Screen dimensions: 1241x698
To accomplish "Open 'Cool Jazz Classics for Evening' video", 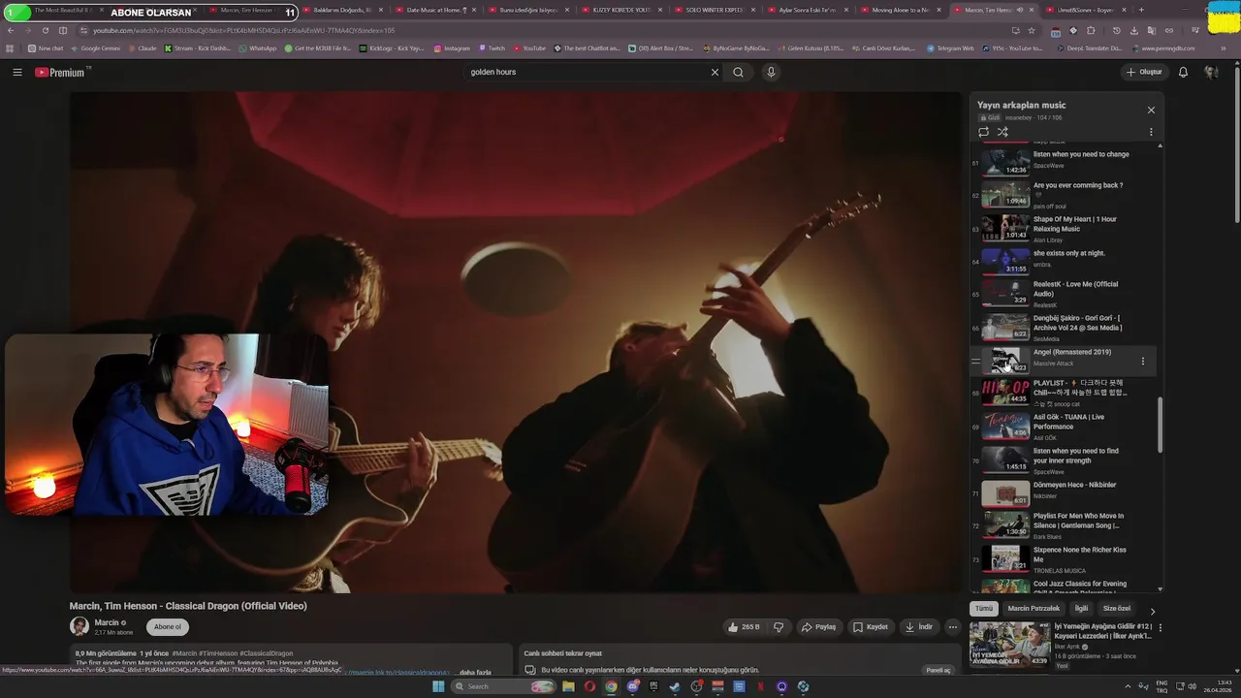I will click(x=1064, y=586).
